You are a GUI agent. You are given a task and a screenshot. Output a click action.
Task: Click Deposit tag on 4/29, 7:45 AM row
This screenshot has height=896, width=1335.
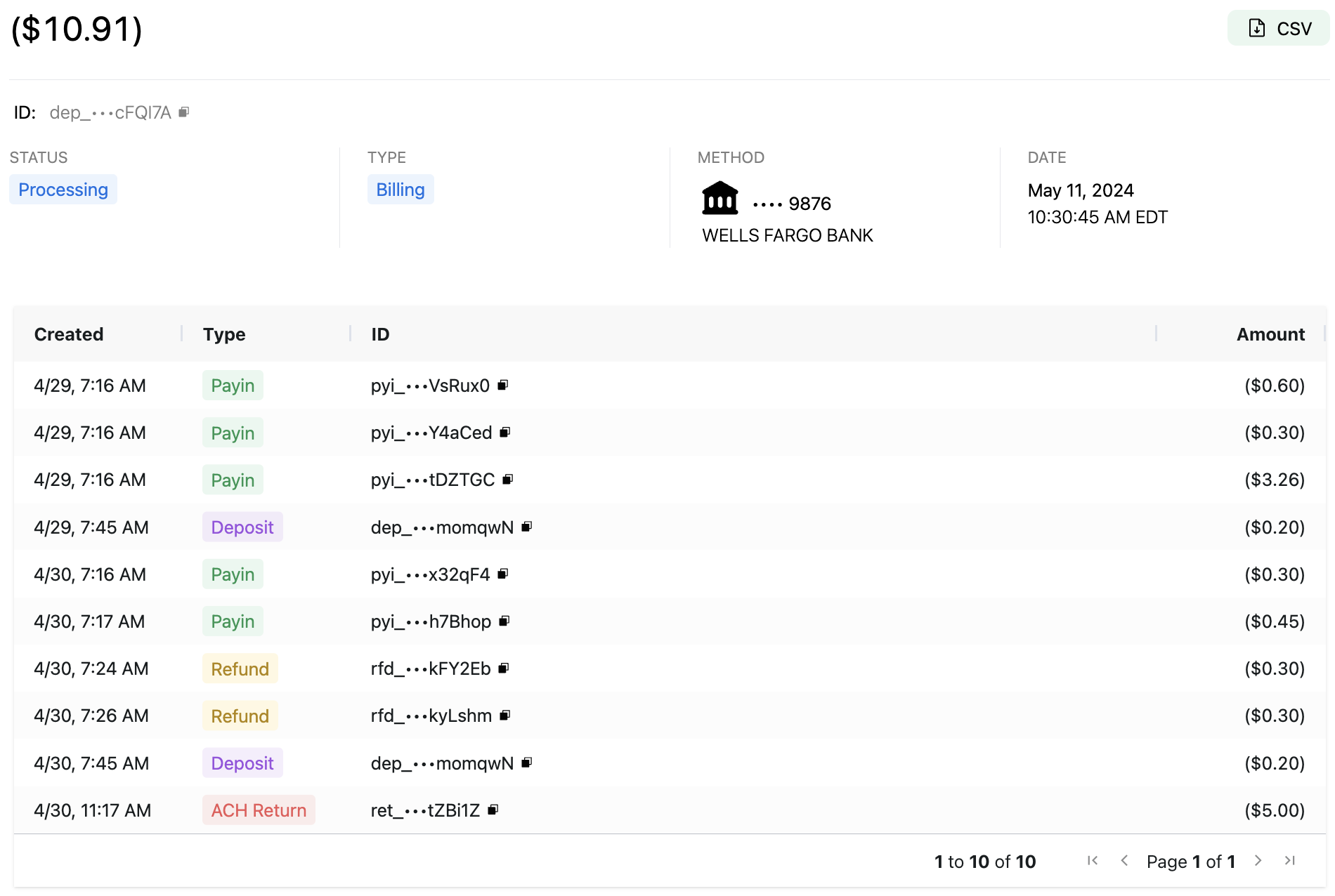[242, 527]
